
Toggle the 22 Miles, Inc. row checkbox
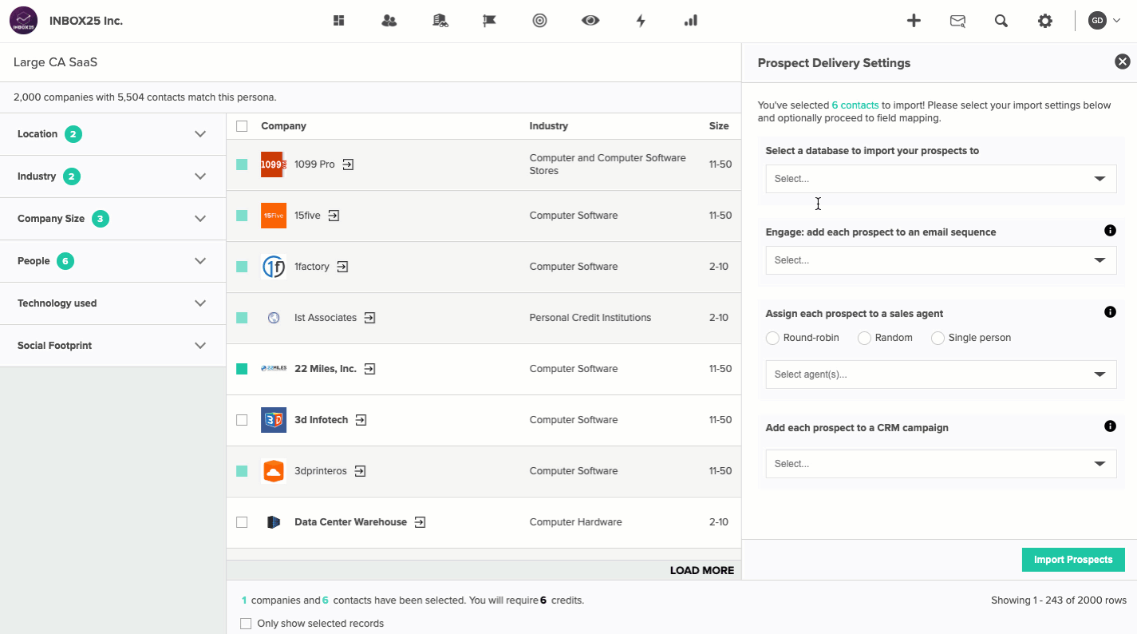[x=242, y=369]
